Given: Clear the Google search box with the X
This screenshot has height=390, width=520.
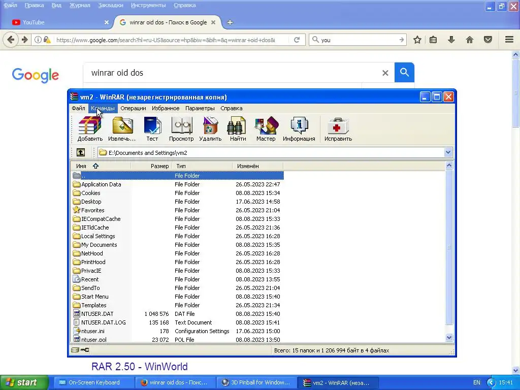Looking at the screenshot, I should [x=385, y=73].
